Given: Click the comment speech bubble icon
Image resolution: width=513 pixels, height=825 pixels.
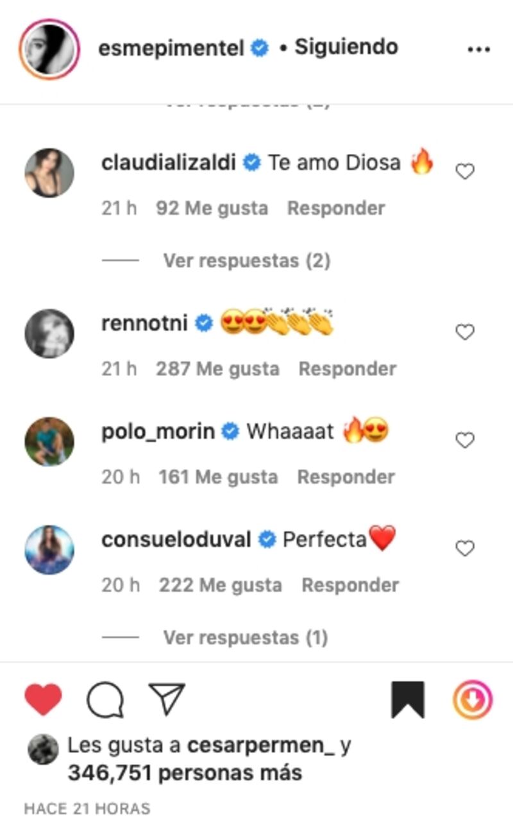Looking at the screenshot, I should coord(105,700).
